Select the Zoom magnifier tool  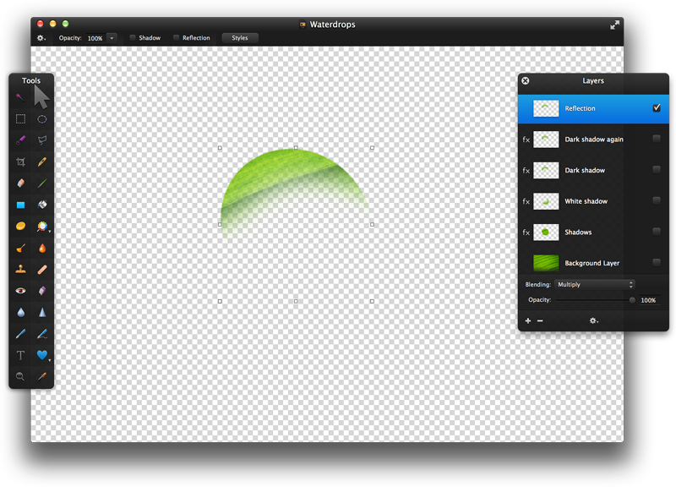click(x=20, y=378)
